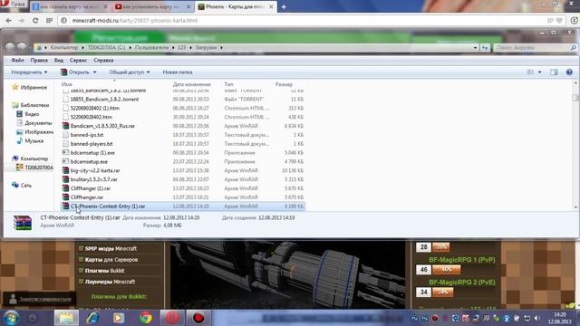
Task: Switch to the first Opera tab
Action: click(69, 6)
